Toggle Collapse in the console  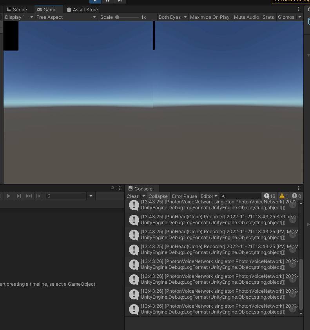(158, 196)
